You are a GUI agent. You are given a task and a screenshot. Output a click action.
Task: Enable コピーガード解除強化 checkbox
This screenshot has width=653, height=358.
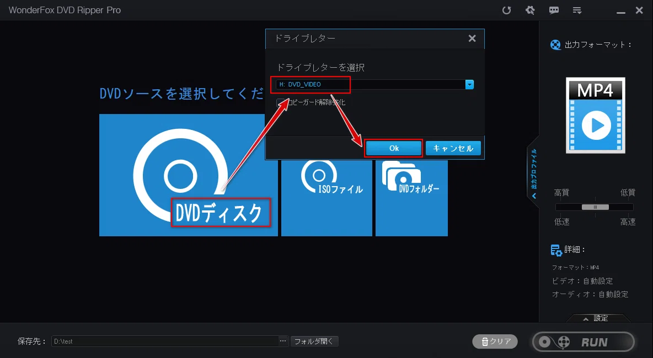click(281, 102)
